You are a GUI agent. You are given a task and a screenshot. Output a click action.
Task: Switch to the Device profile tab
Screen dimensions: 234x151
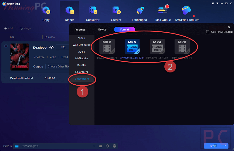pos(102,30)
